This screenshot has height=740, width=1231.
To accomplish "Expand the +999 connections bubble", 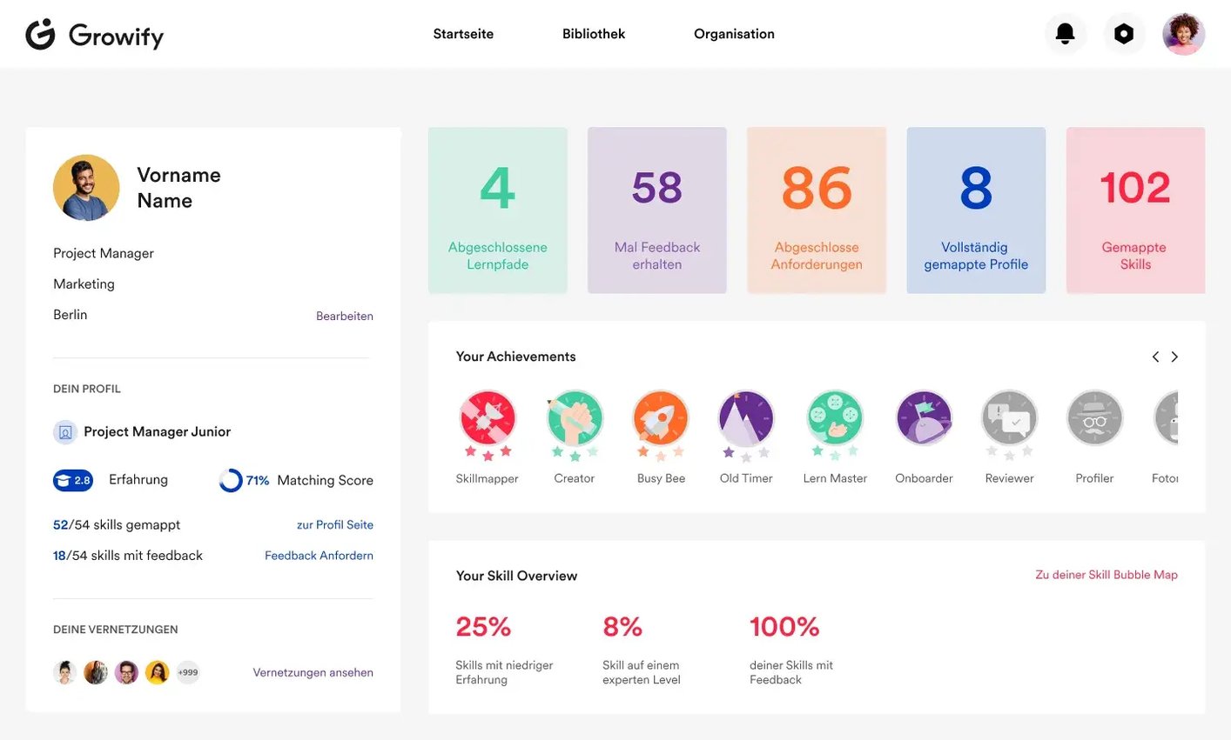I will (x=188, y=672).
